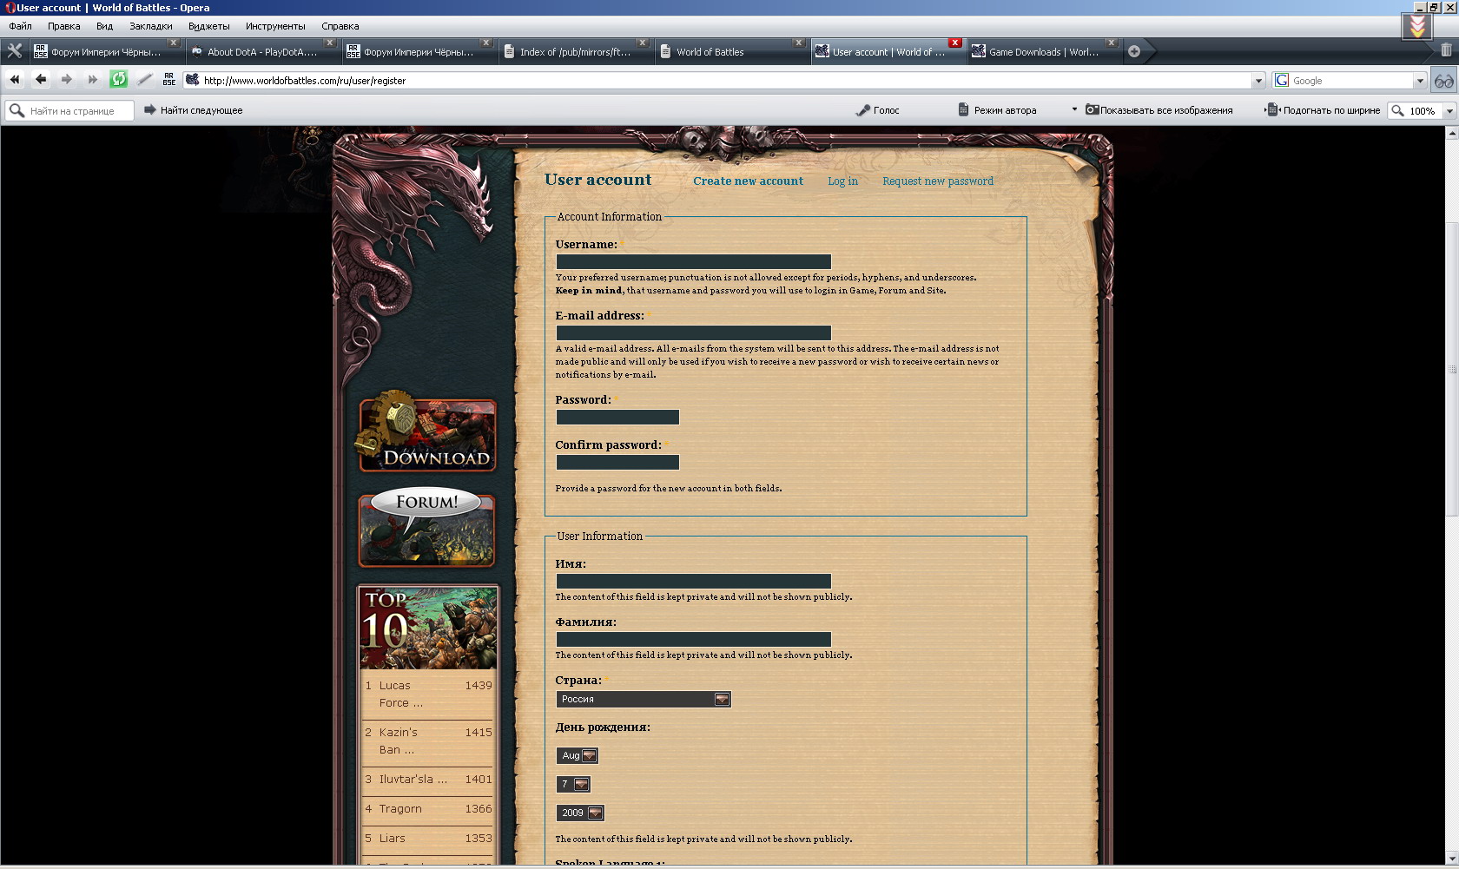Click the Найти на странице search field
This screenshot has width=1459, height=869.
69,110
